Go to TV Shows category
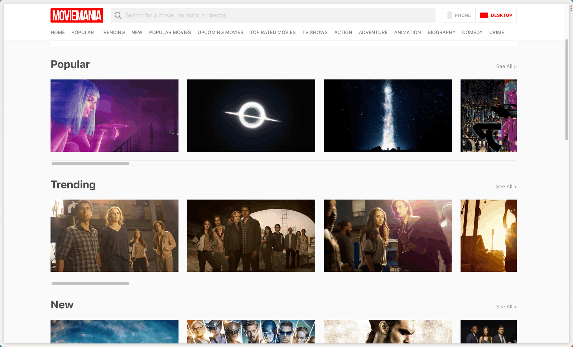Image resolution: width=573 pixels, height=347 pixels. [315, 32]
